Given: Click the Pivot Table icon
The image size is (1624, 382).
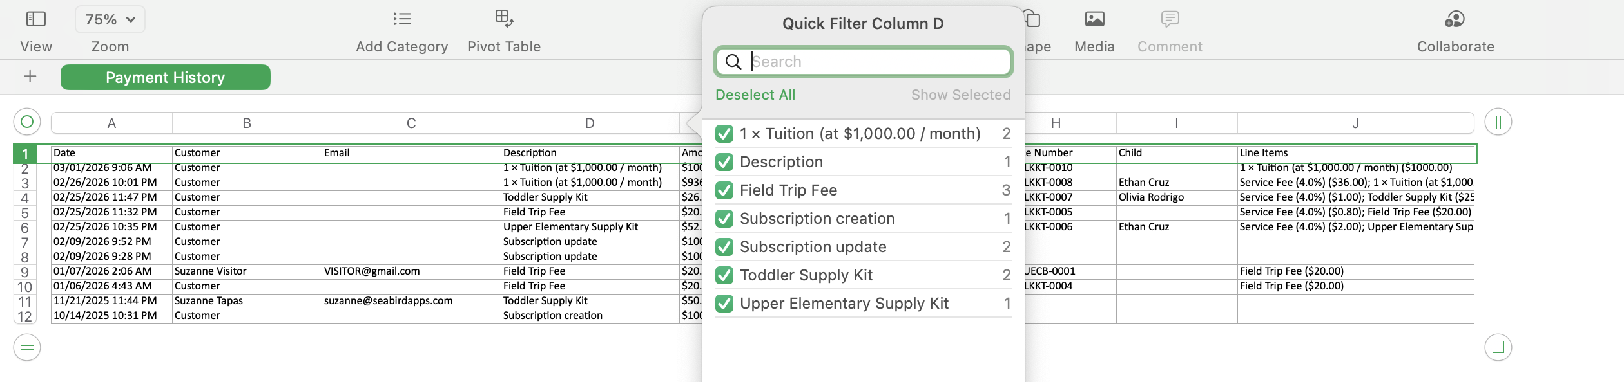Looking at the screenshot, I should click(x=504, y=19).
